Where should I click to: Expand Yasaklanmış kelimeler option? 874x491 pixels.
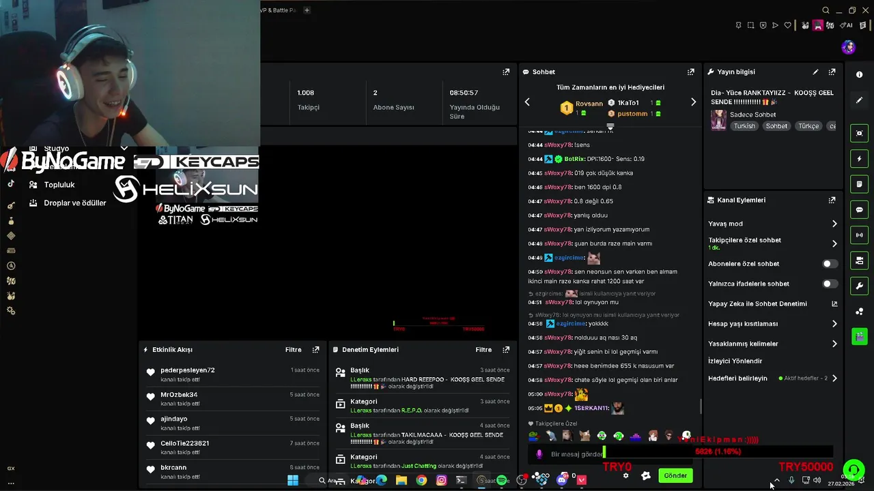pyautogui.click(x=834, y=344)
